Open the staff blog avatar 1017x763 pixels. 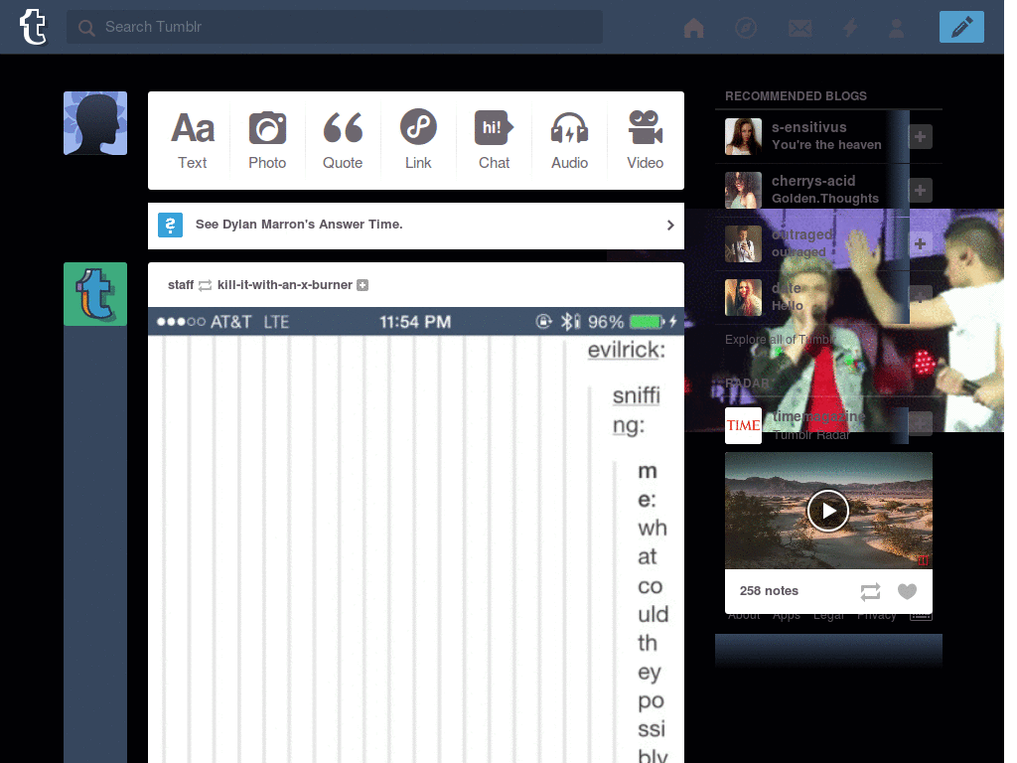[95, 294]
